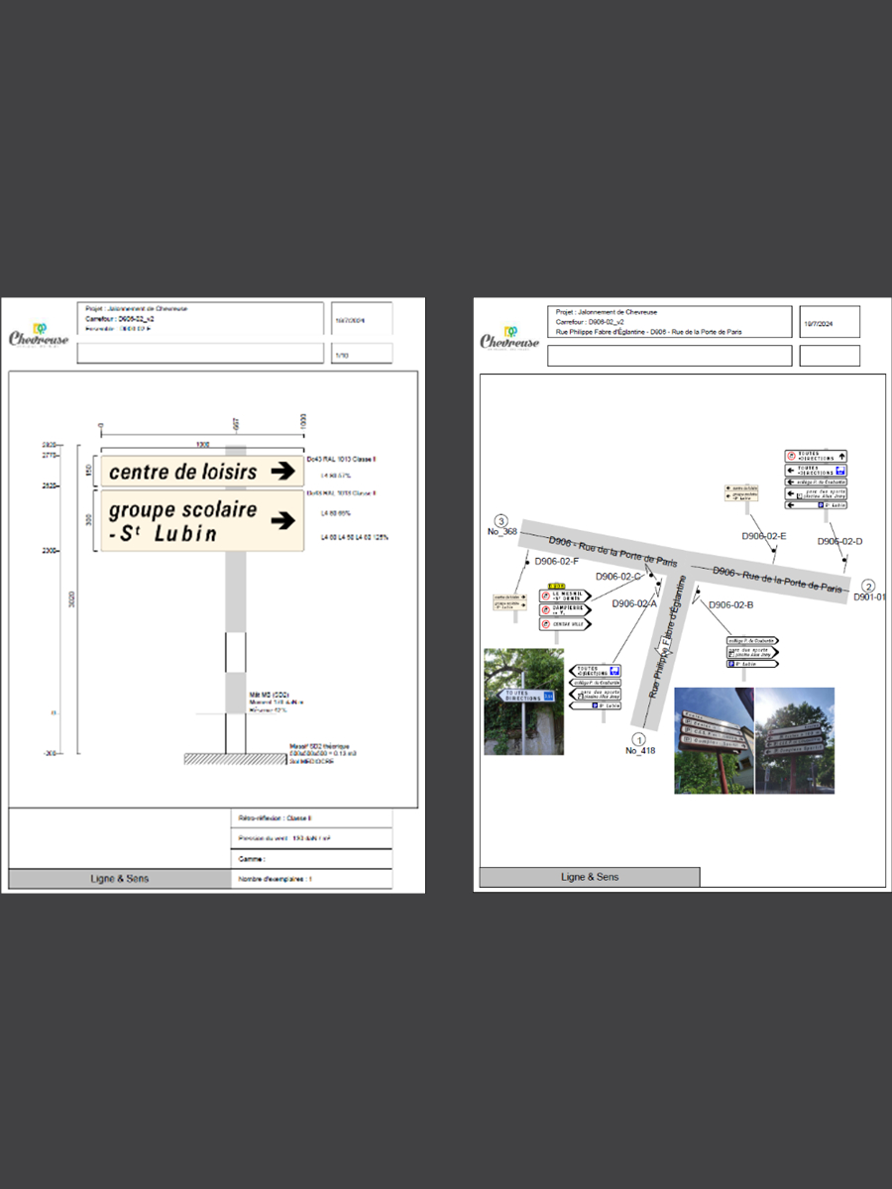Click circled node number 2 marker
The height and width of the screenshot is (1189, 892).
(868, 586)
